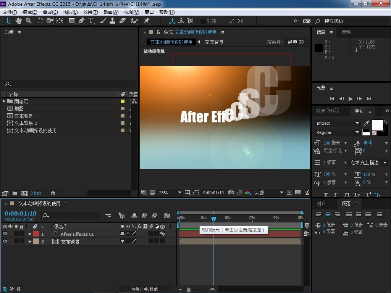Toggle 3D layer switch for After Effects CC
The width and height of the screenshot is (391, 293).
pos(163,234)
